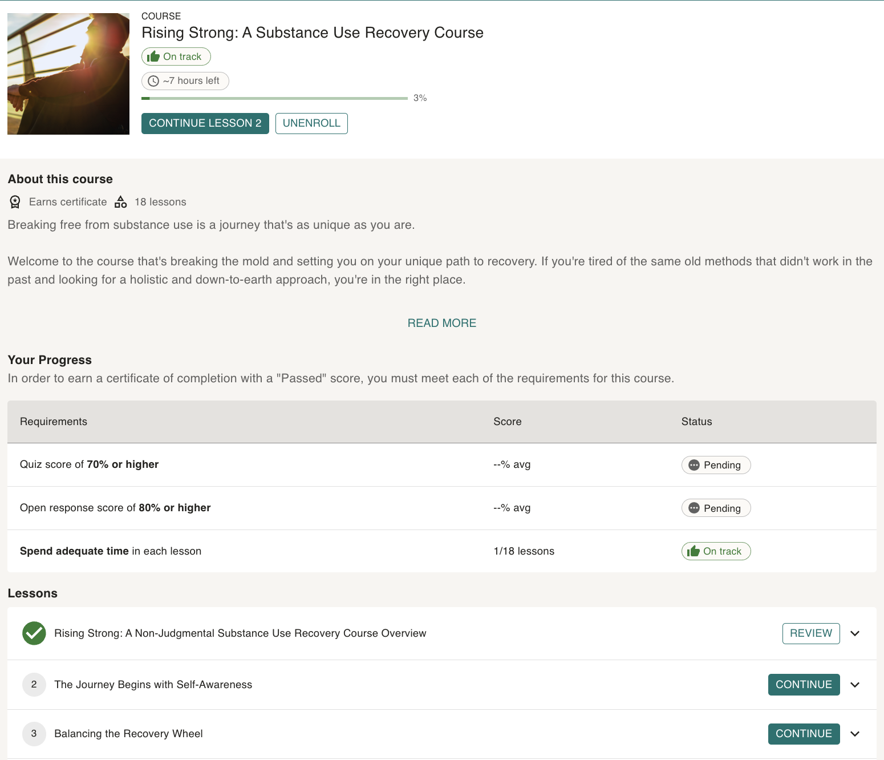Image resolution: width=884 pixels, height=760 pixels.
Task: Click the thumbs-up icon in the header On track badge
Action: (153, 56)
